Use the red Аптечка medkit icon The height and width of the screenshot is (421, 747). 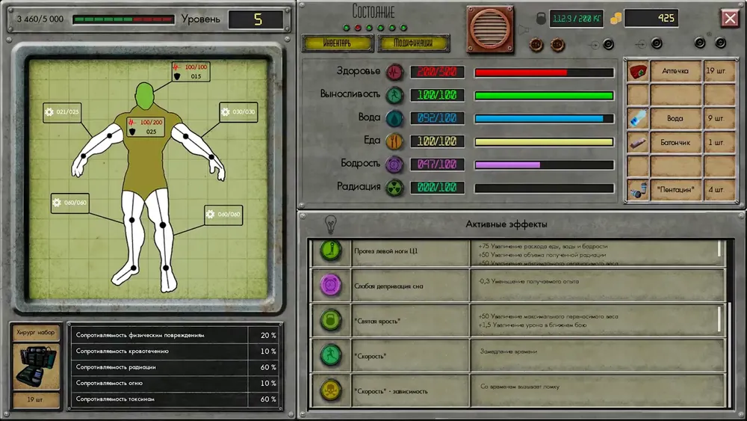[x=638, y=72]
